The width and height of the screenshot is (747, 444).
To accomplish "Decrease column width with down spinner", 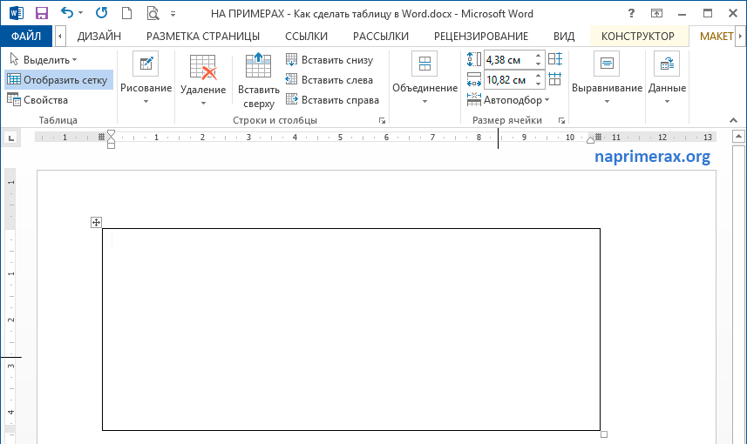I will [x=539, y=84].
